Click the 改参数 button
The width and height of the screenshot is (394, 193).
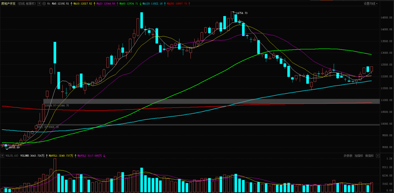pyautogui.click(x=348, y=156)
